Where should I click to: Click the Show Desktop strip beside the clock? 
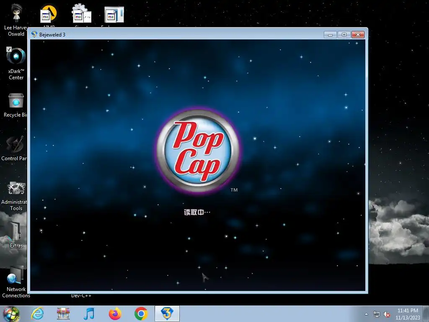pyautogui.click(x=426, y=314)
